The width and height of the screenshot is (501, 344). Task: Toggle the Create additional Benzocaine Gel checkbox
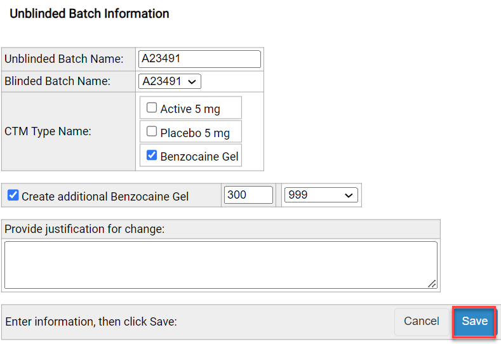[13, 195]
